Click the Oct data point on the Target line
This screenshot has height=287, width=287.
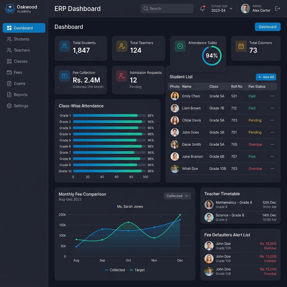click(128, 222)
